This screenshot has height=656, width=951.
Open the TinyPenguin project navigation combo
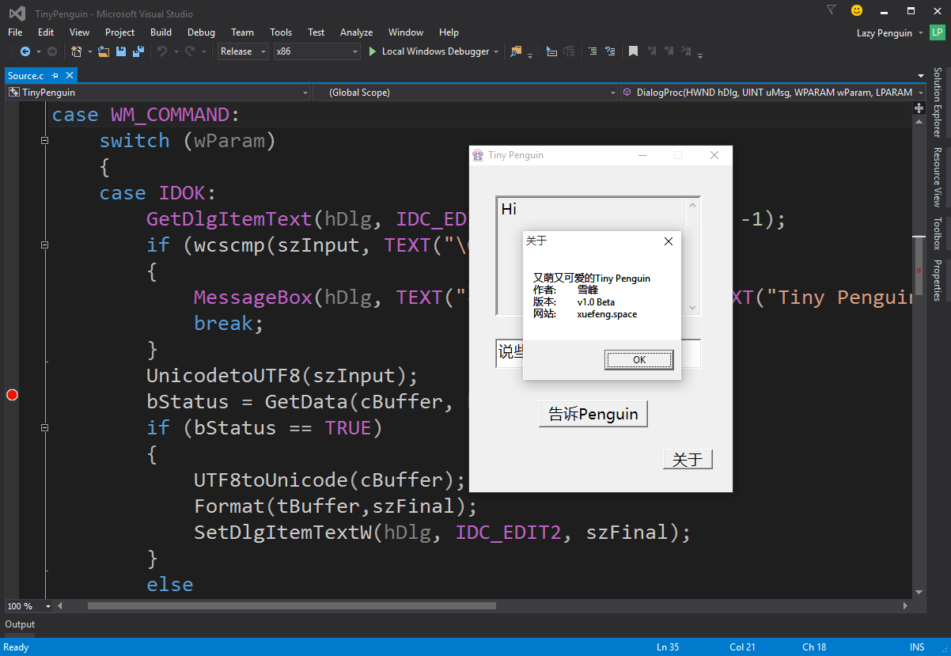(158, 93)
